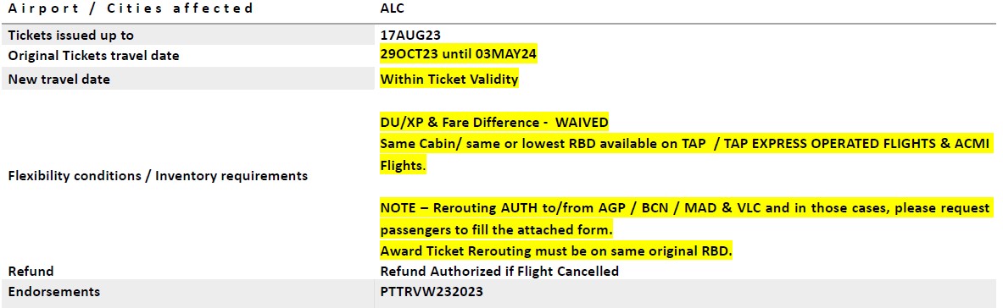Select the PTTRVW232023 endorsement code

pos(432,291)
